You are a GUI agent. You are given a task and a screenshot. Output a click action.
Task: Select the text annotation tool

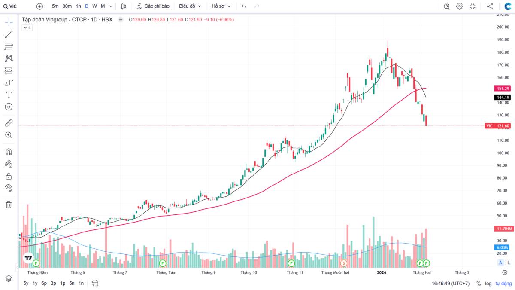(x=9, y=95)
